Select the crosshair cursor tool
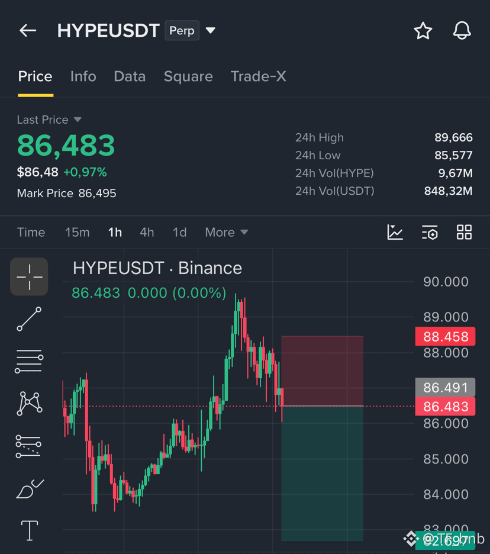 [x=30, y=276]
